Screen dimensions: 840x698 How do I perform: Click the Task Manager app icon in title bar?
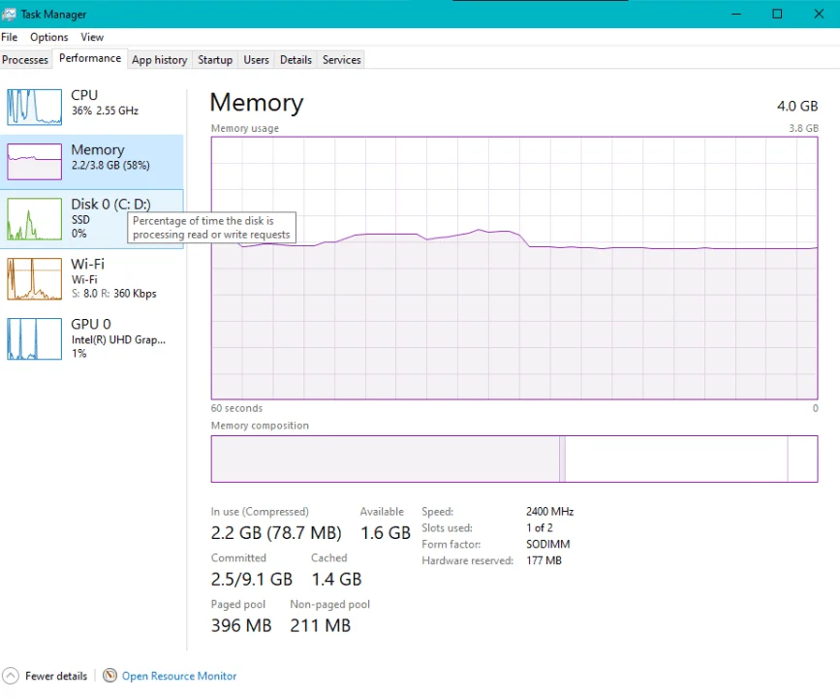click(x=9, y=14)
